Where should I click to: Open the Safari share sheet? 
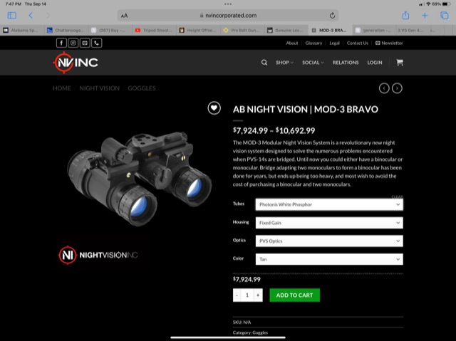point(405,15)
